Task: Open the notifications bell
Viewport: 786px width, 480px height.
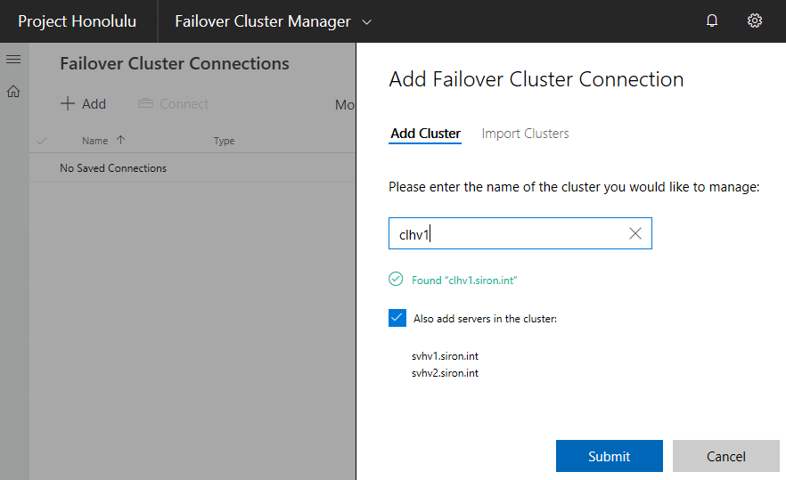Action: (712, 20)
